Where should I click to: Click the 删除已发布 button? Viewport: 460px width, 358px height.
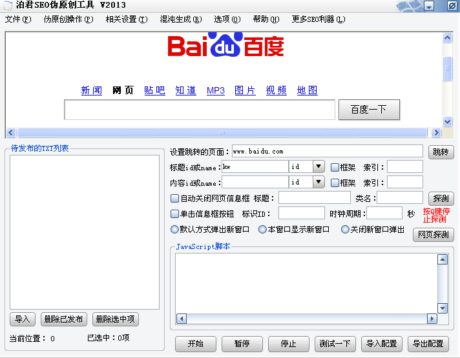(x=64, y=319)
